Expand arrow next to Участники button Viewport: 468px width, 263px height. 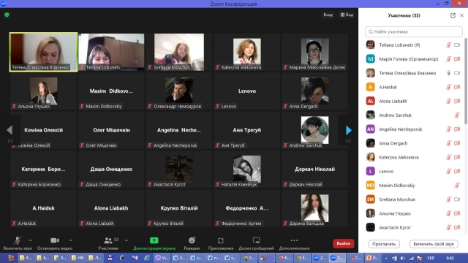127,240
